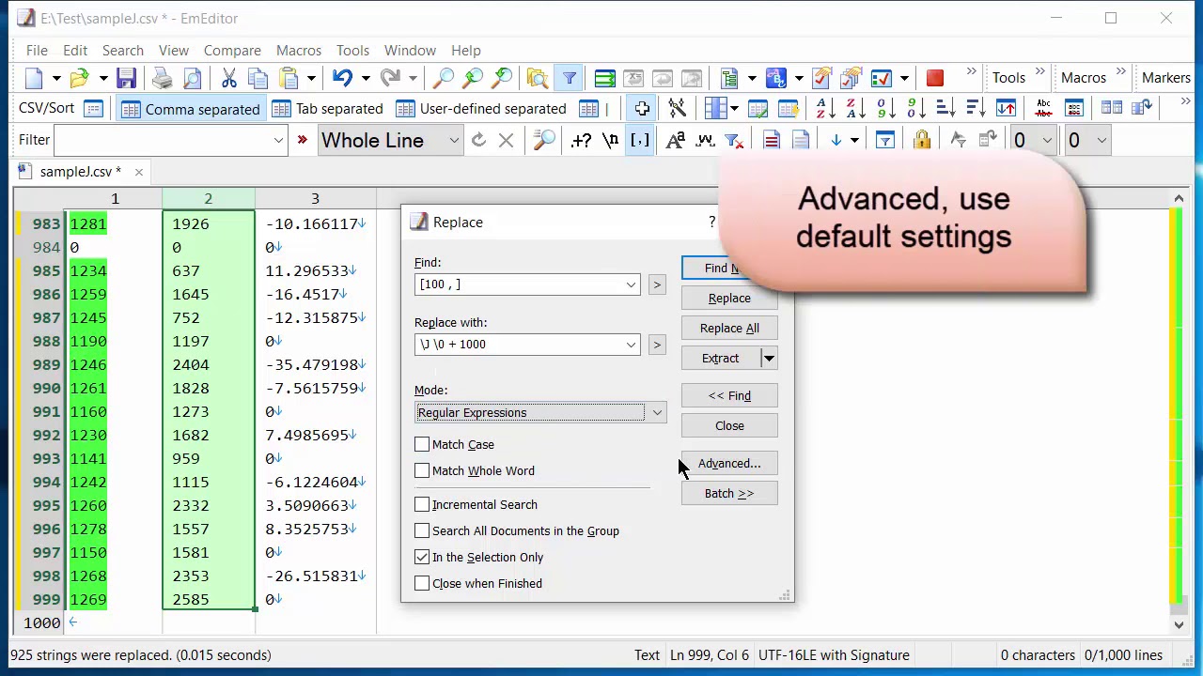Click the Cut scissors icon
Screen dimensions: 1203x676
tap(228, 79)
